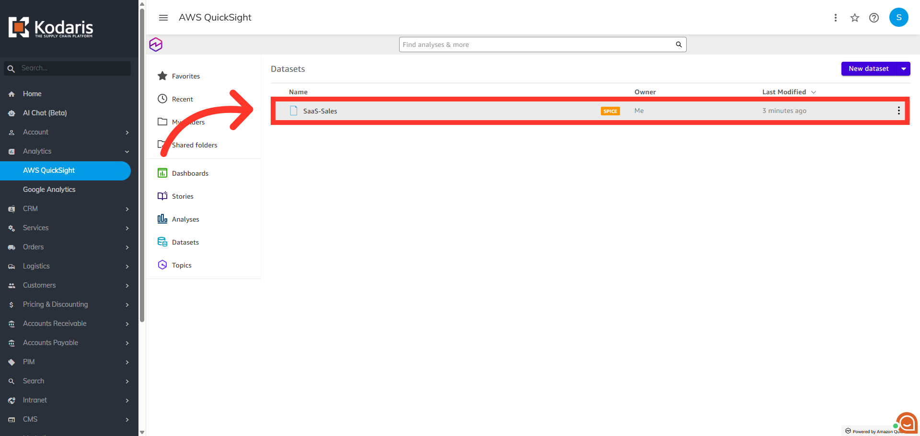Click the '3 minutes ago' cell
The width and height of the screenshot is (920, 436).
784,111
